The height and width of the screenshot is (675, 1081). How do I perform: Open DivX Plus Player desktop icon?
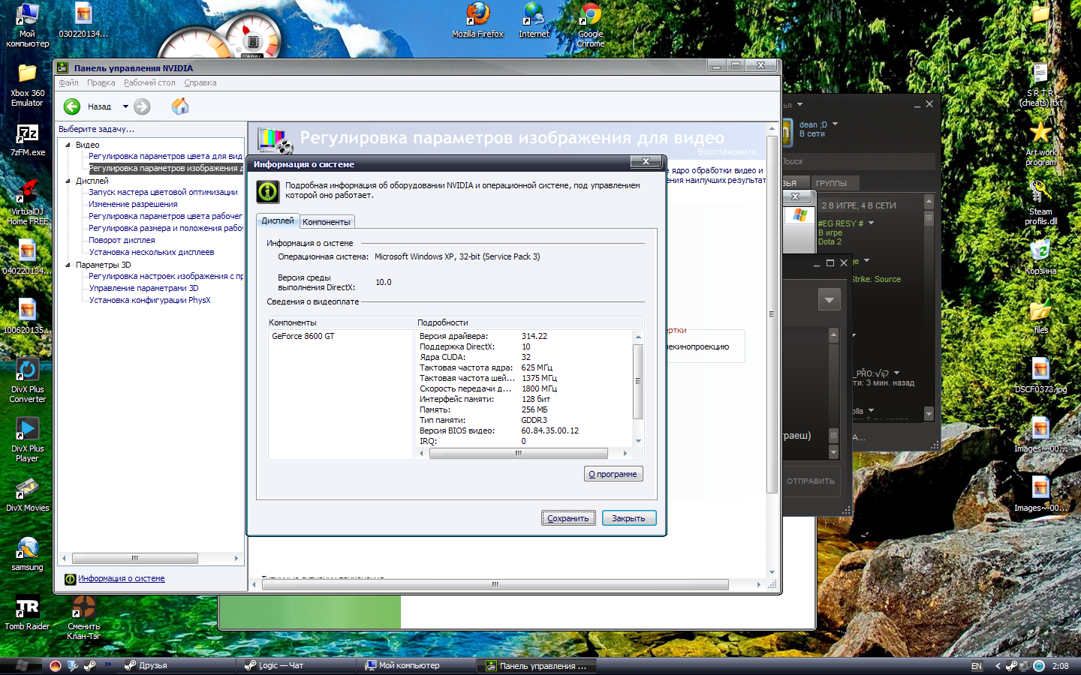pos(27,439)
